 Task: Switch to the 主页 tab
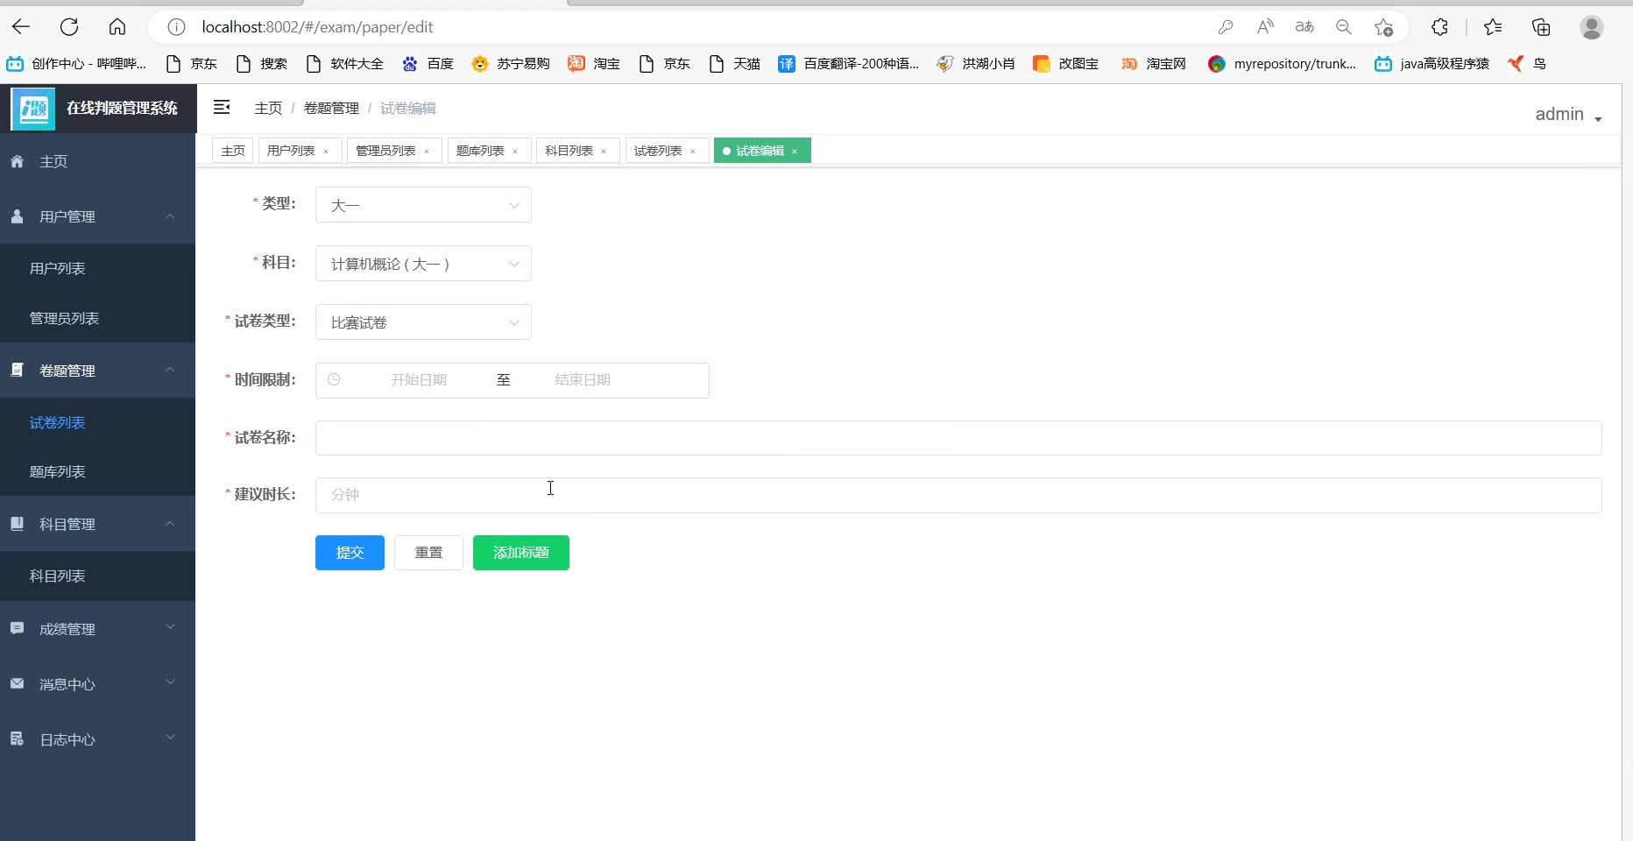pyautogui.click(x=233, y=151)
